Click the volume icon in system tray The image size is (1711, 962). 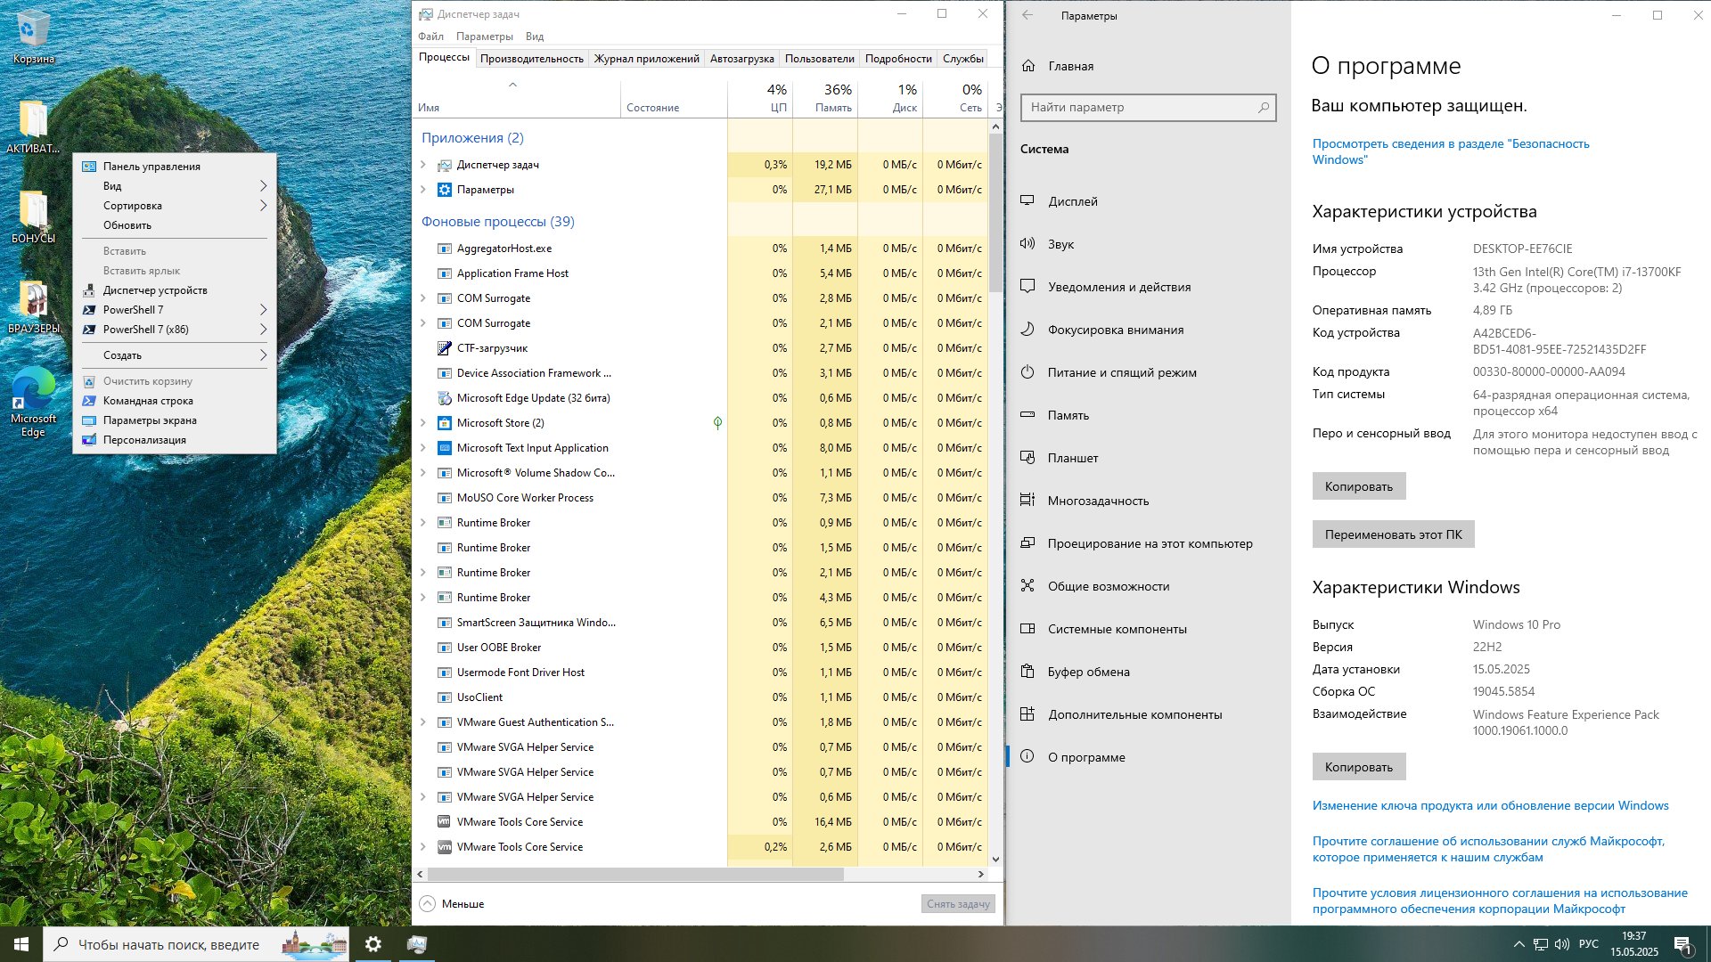coord(1561,944)
